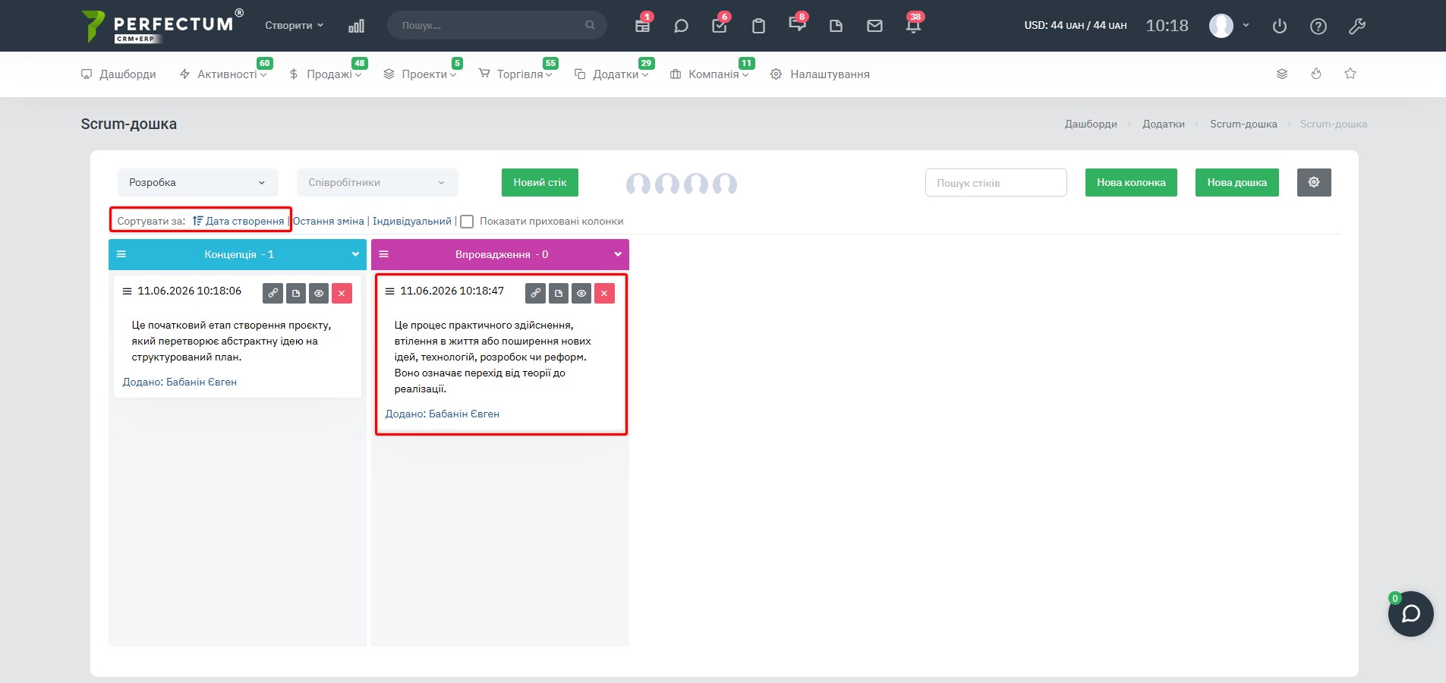Click the Додатки breadcrumb link

tap(1164, 124)
